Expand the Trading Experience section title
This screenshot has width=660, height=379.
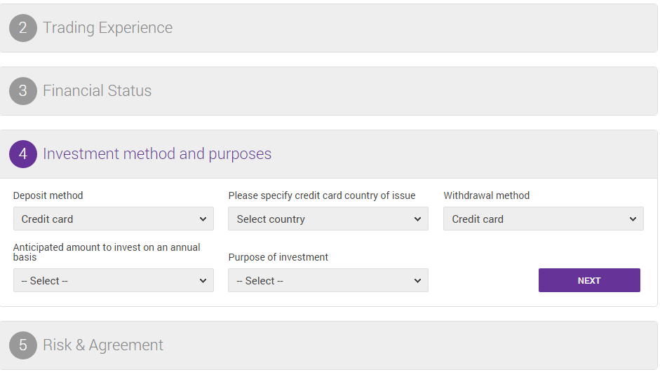108,28
